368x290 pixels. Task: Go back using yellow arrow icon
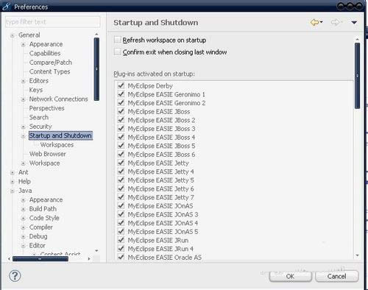pyautogui.click(x=314, y=23)
